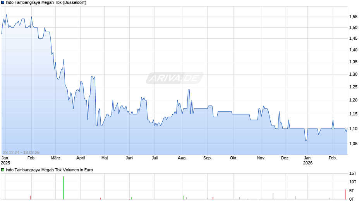Click the 0T volume axis label

352,199
